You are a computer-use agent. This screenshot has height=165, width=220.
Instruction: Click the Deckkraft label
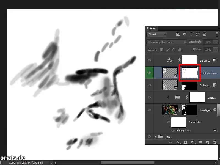pyautogui.click(x=195, y=42)
